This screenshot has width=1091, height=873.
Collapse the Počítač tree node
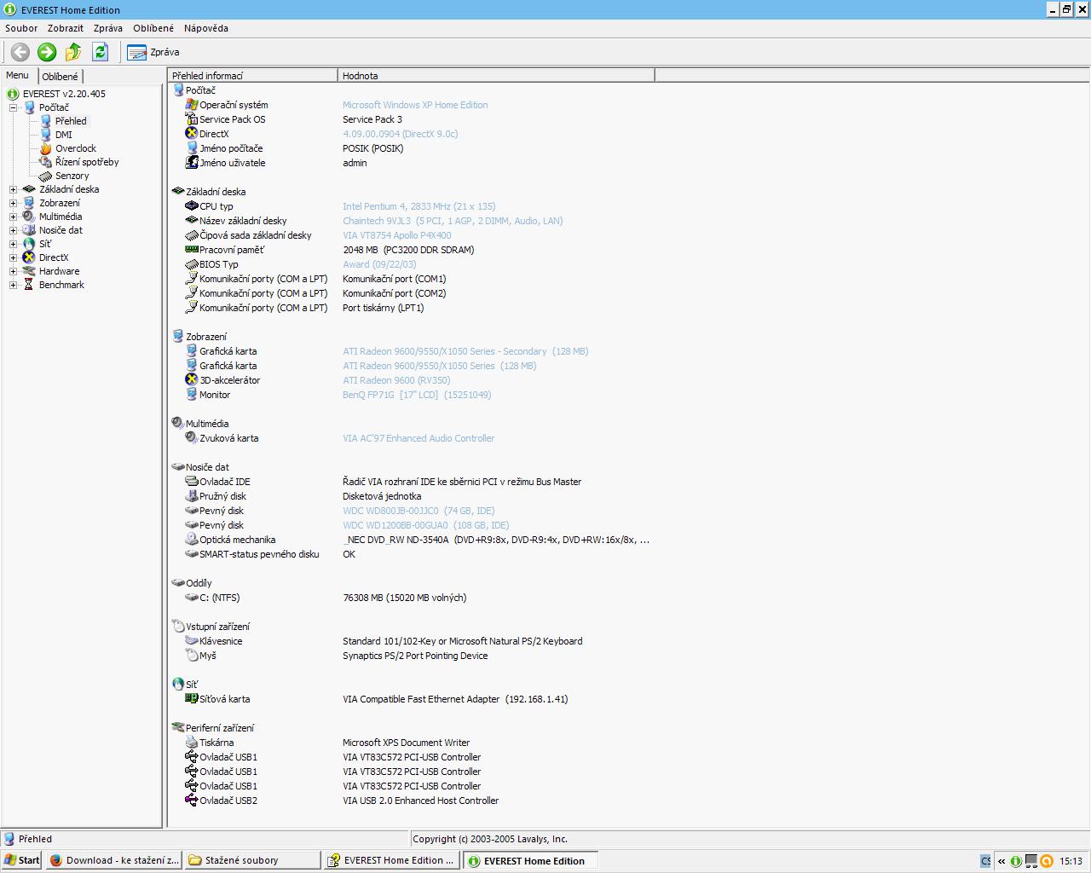pyautogui.click(x=13, y=107)
